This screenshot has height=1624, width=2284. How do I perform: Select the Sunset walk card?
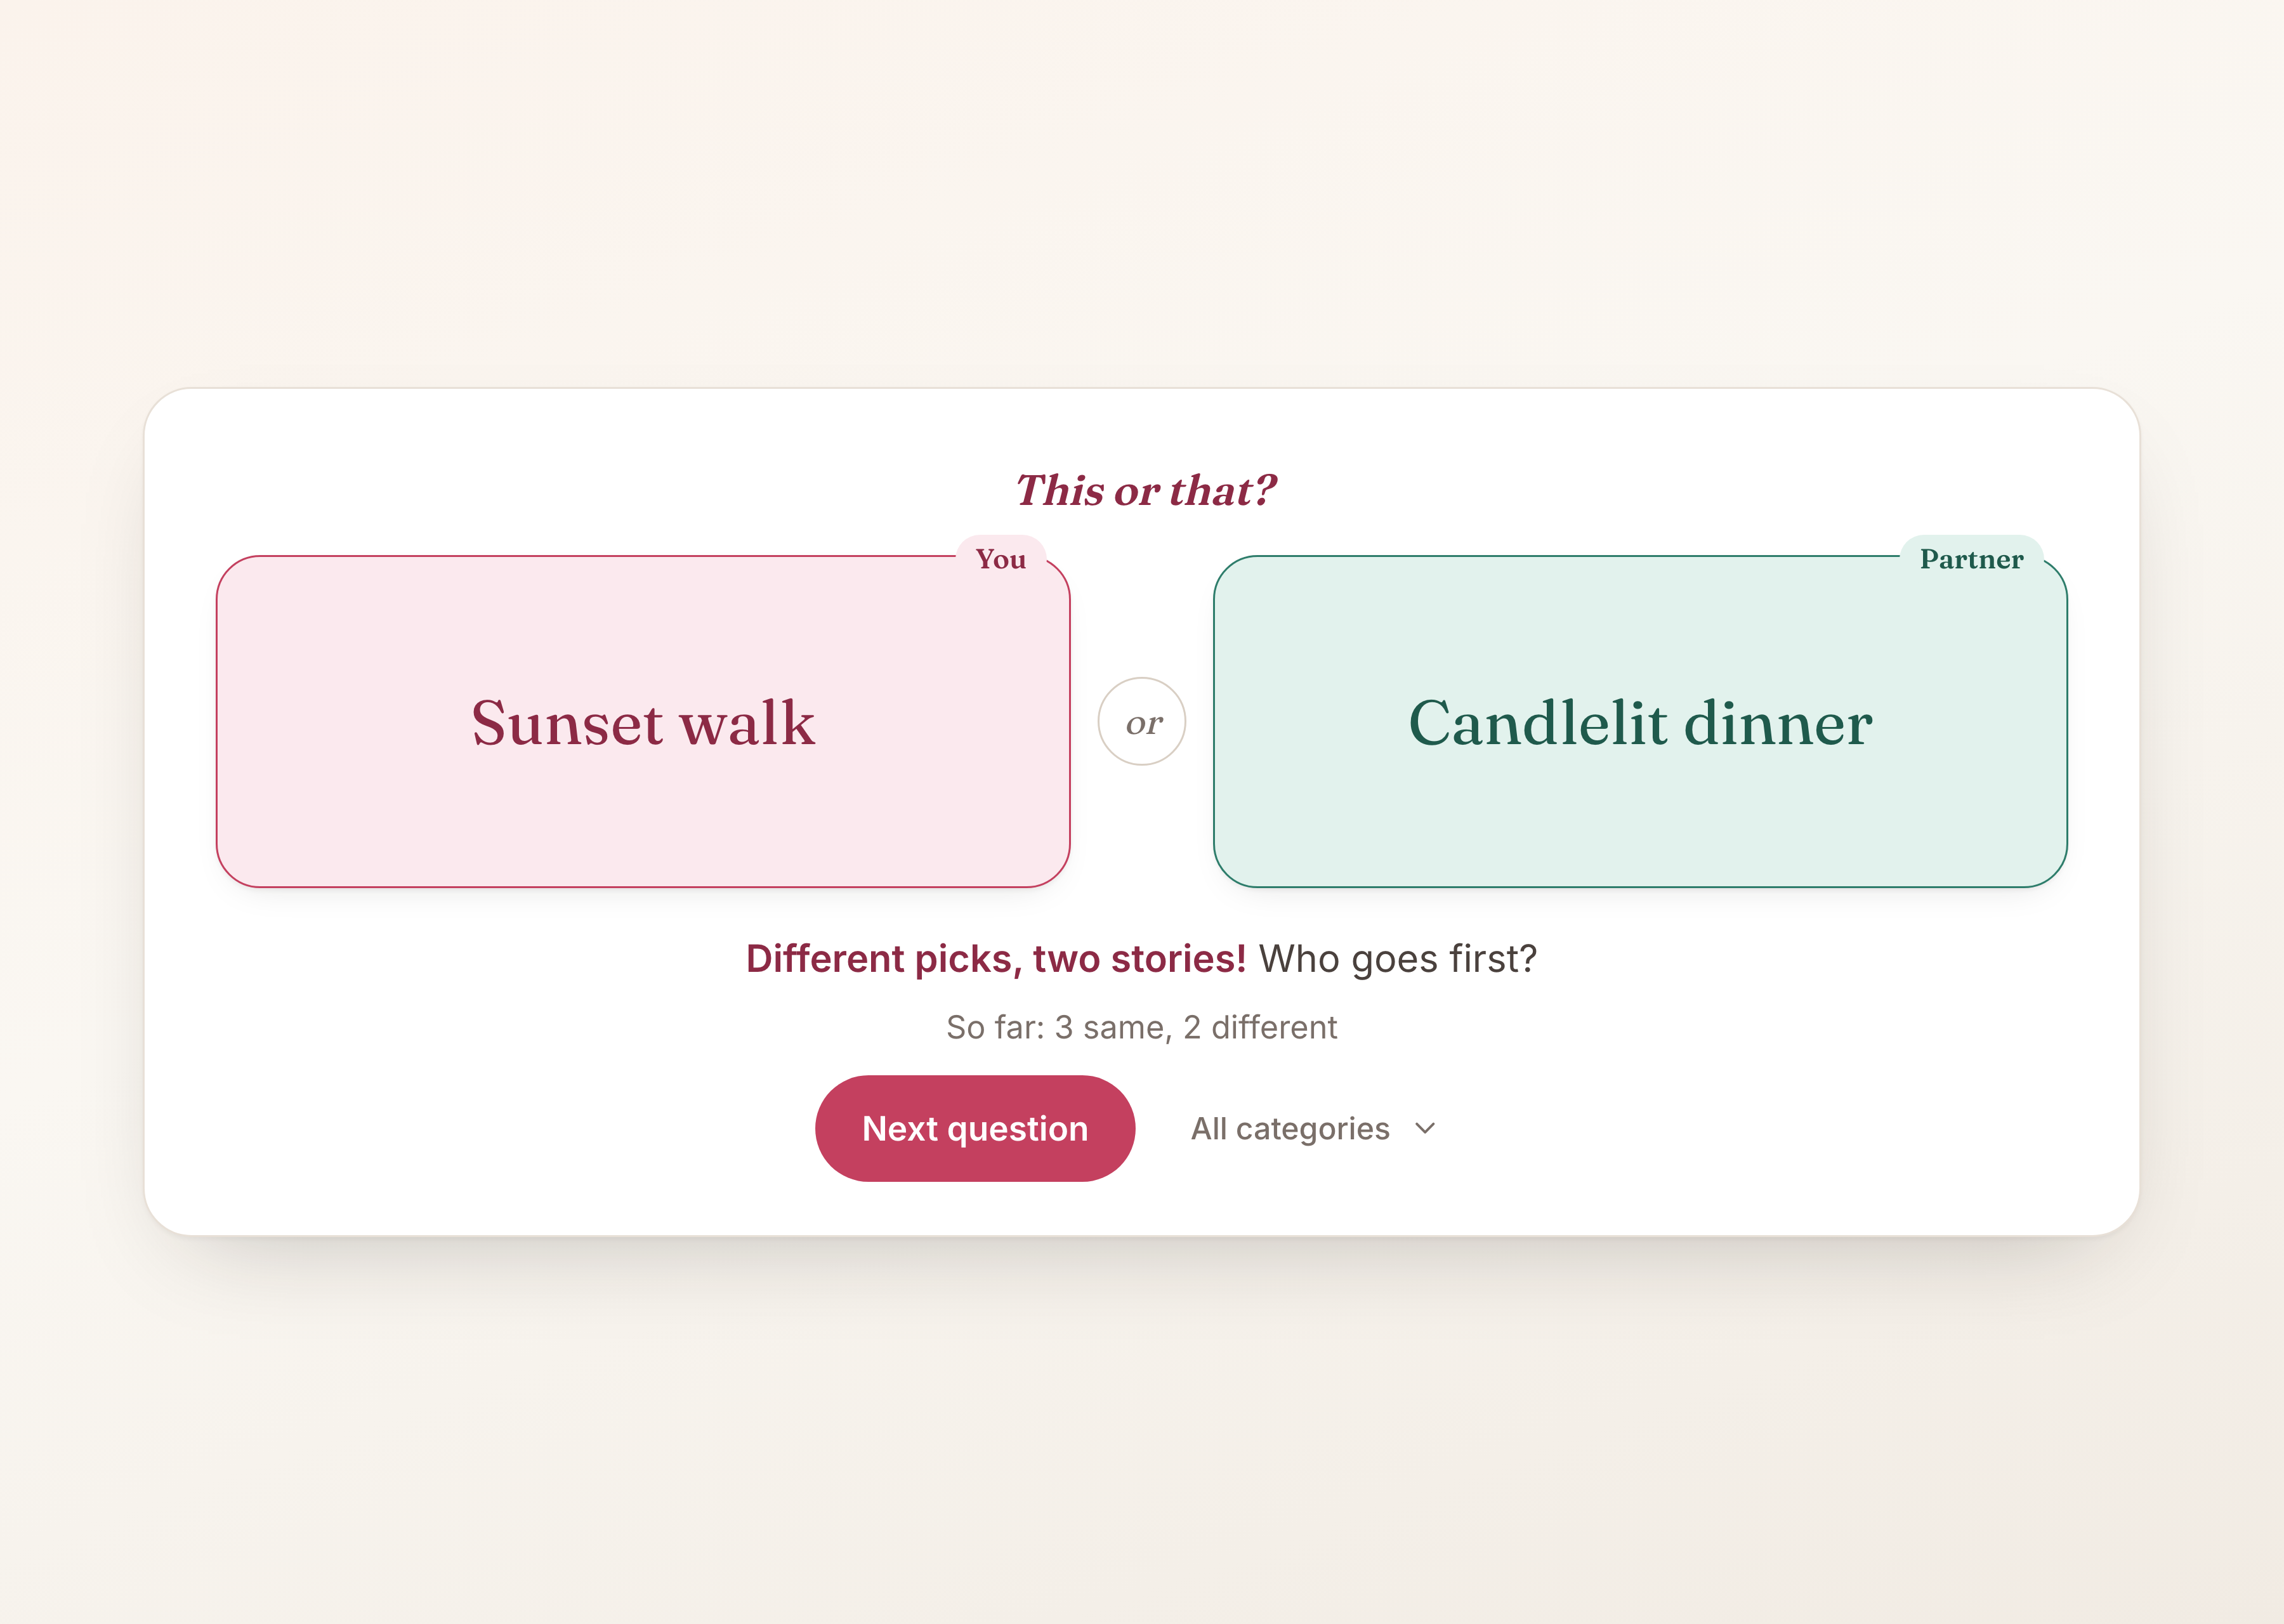[643, 721]
